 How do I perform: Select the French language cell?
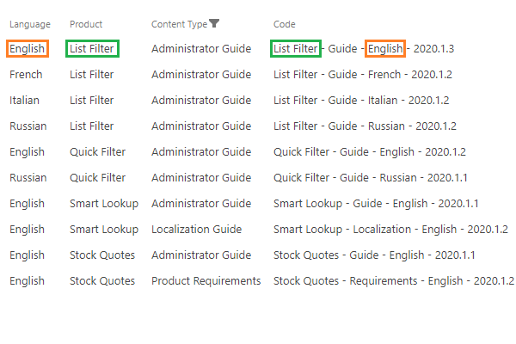click(x=26, y=75)
